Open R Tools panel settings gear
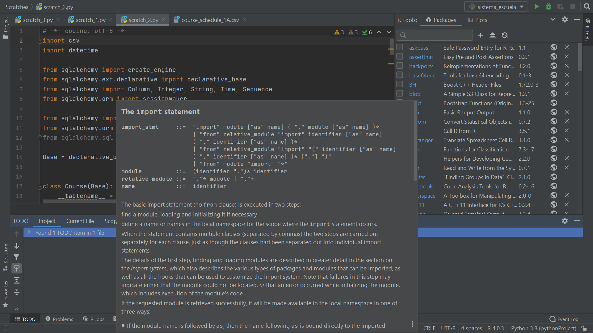This screenshot has width=593, height=333. (565, 19)
